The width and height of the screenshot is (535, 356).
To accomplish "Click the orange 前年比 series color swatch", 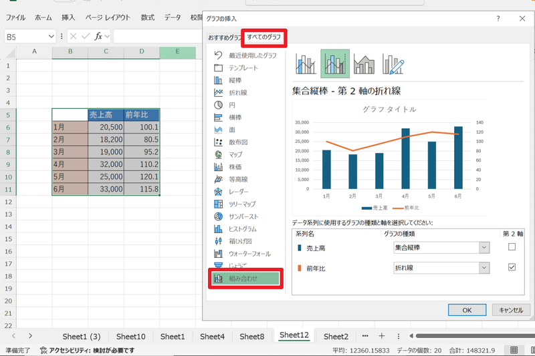I will tap(299, 268).
